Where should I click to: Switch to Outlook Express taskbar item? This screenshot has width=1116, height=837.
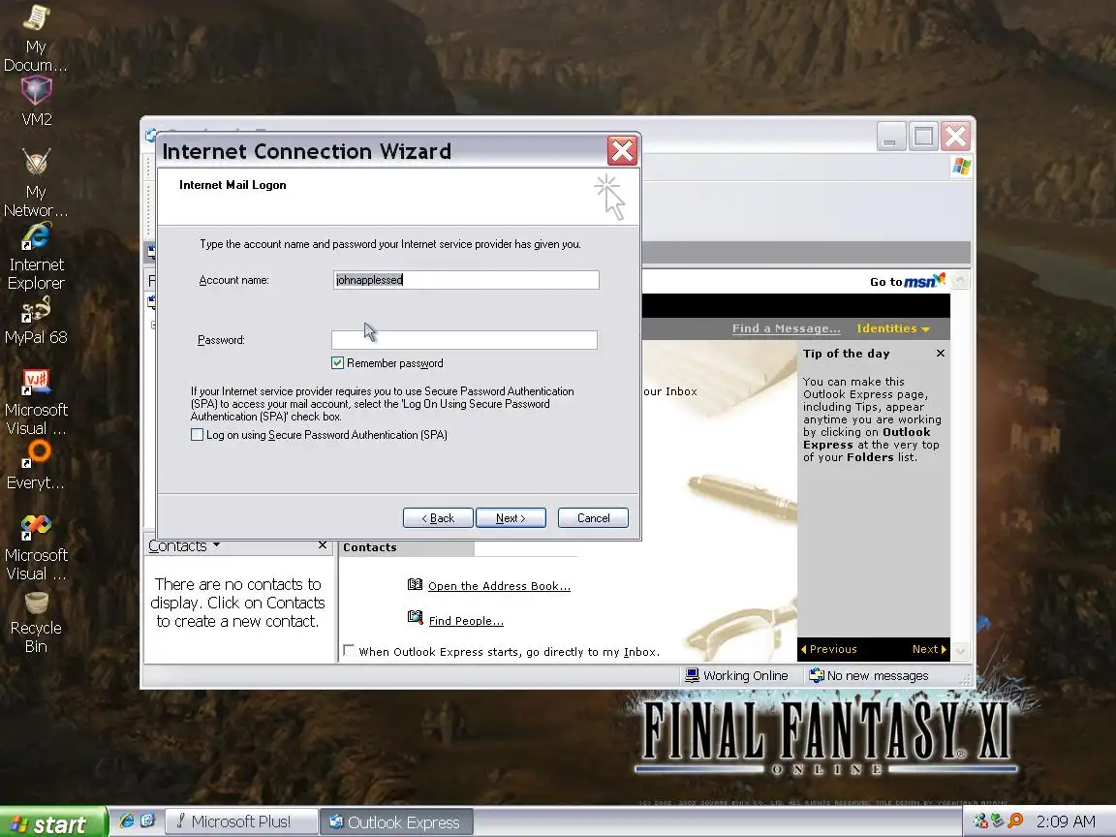(x=395, y=822)
